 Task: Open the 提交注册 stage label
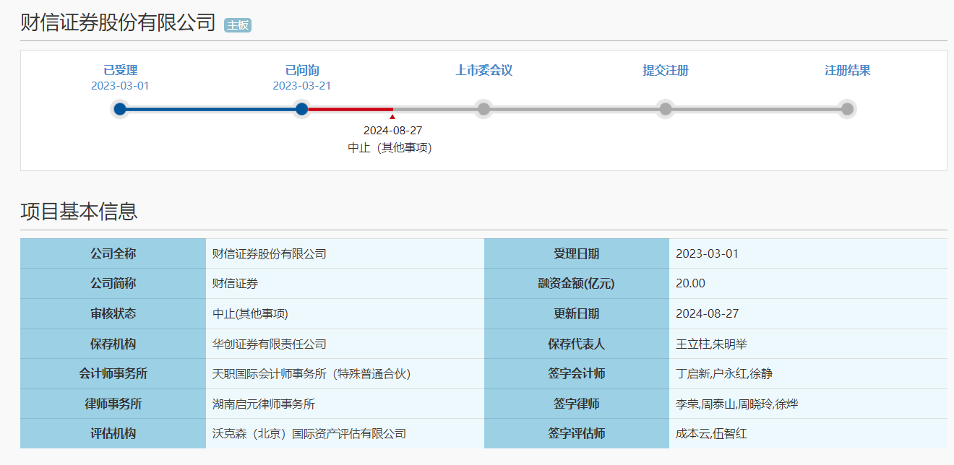[666, 70]
